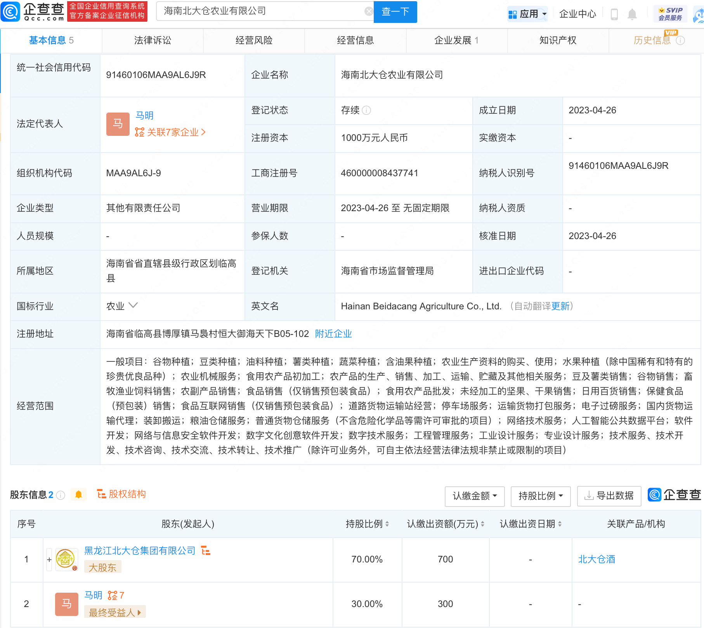Switch to 法律诉讼 tab
This screenshot has width=704, height=628.
pyautogui.click(x=153, y=40)
